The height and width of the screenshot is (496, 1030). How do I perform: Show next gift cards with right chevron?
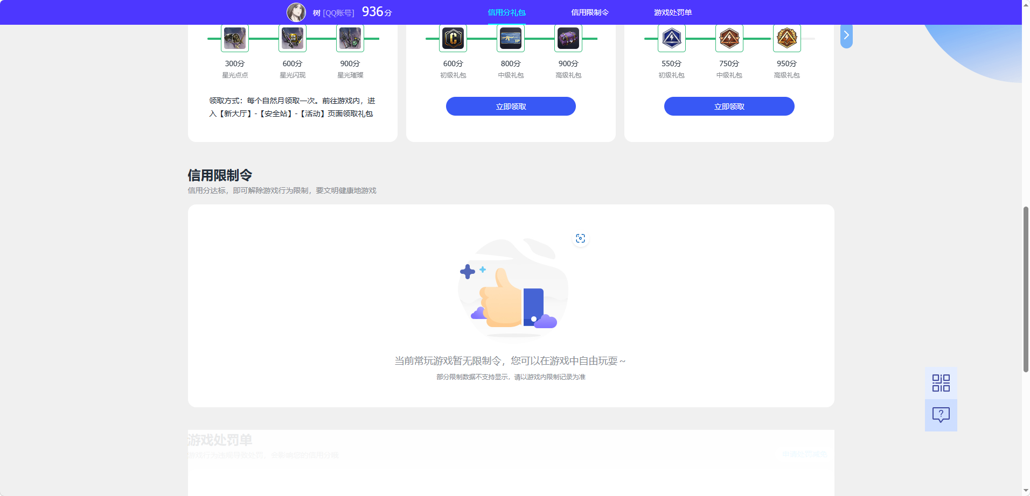pos(846,36)
